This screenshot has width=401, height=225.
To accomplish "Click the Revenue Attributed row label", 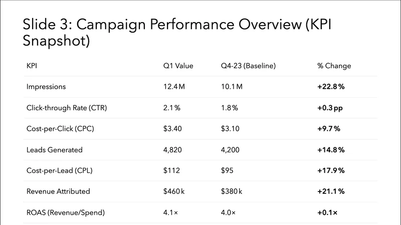I will [58, 192].
